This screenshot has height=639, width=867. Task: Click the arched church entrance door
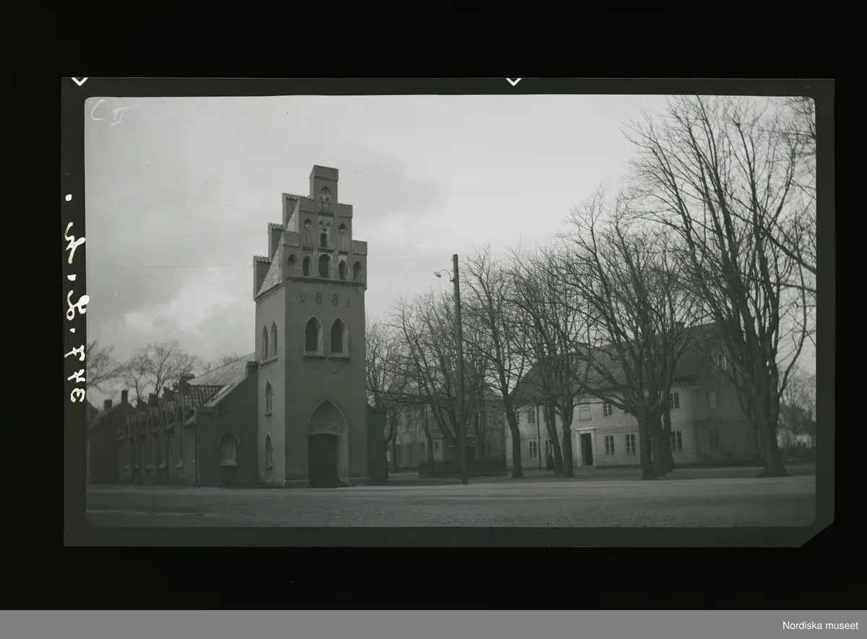[x=323, y=458]
